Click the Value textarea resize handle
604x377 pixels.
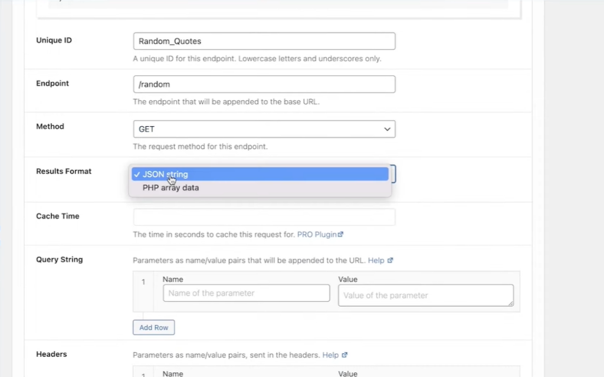click(510, 303)
